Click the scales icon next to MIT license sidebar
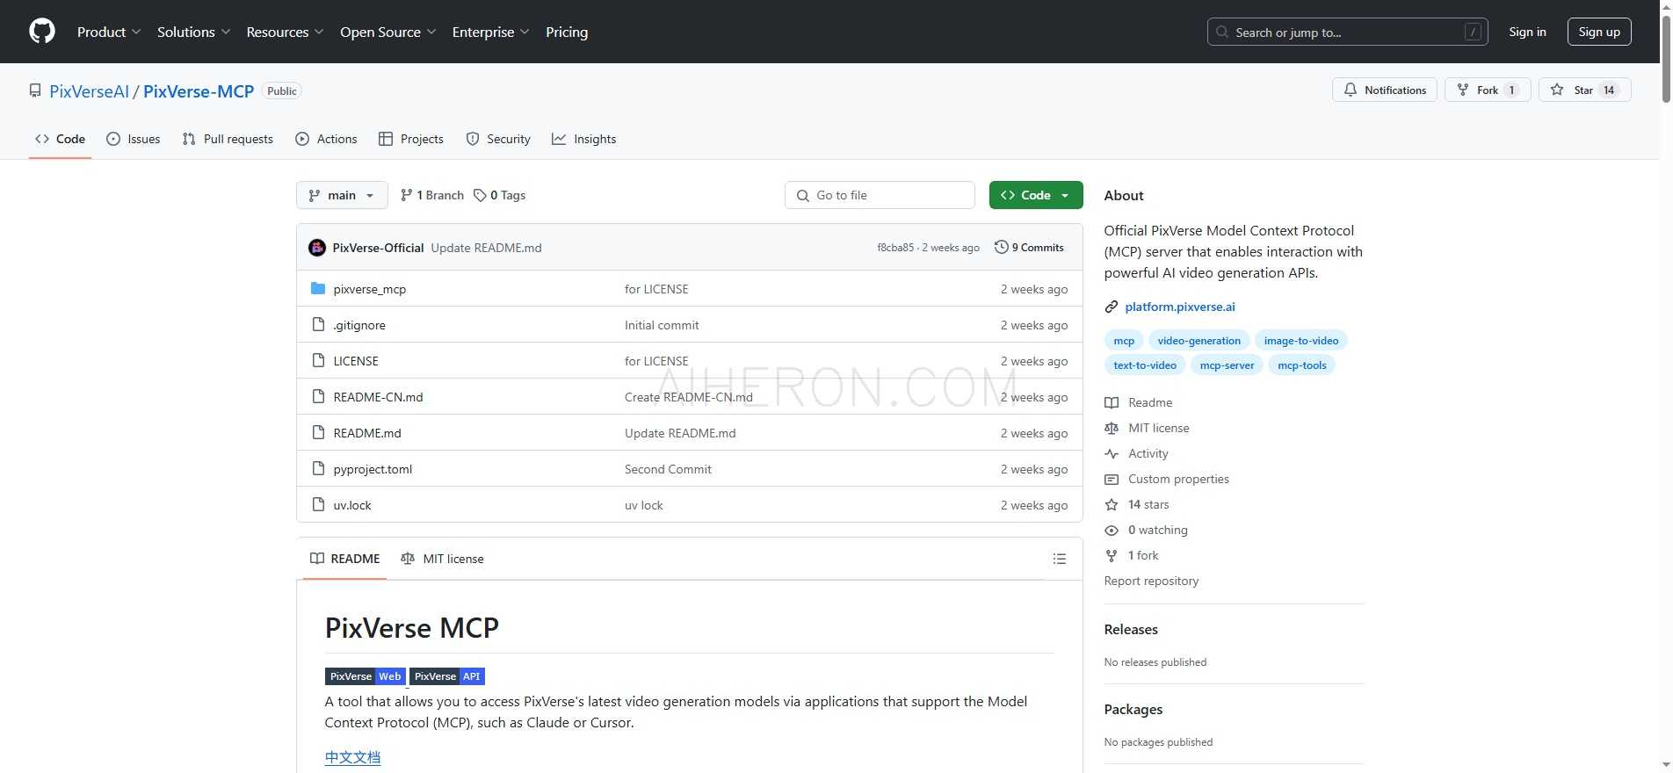1673x773 pixels. (1112, 428)
